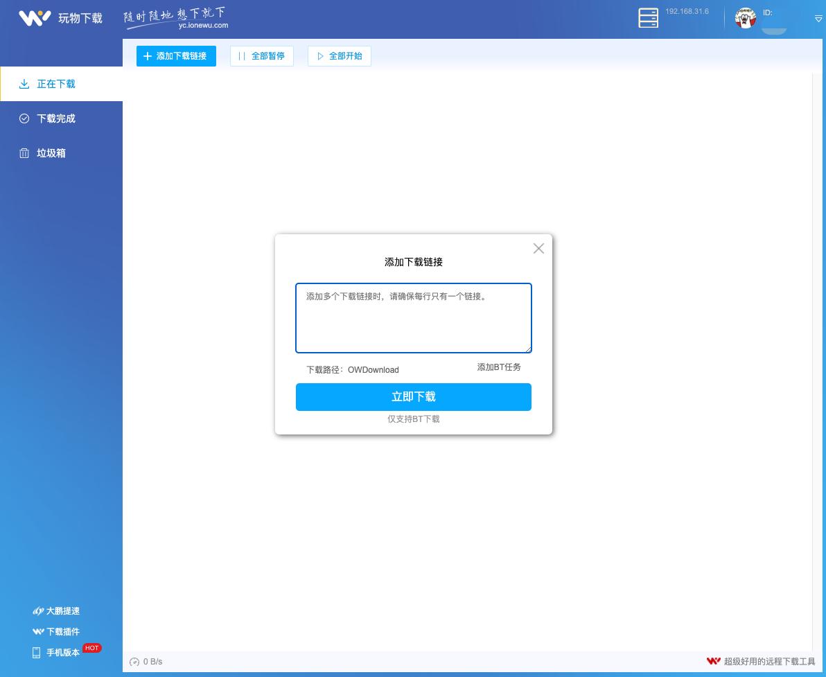The image size is (826, 677).
Task: Expand the account dropdown arrow
Action: point(818,19)
